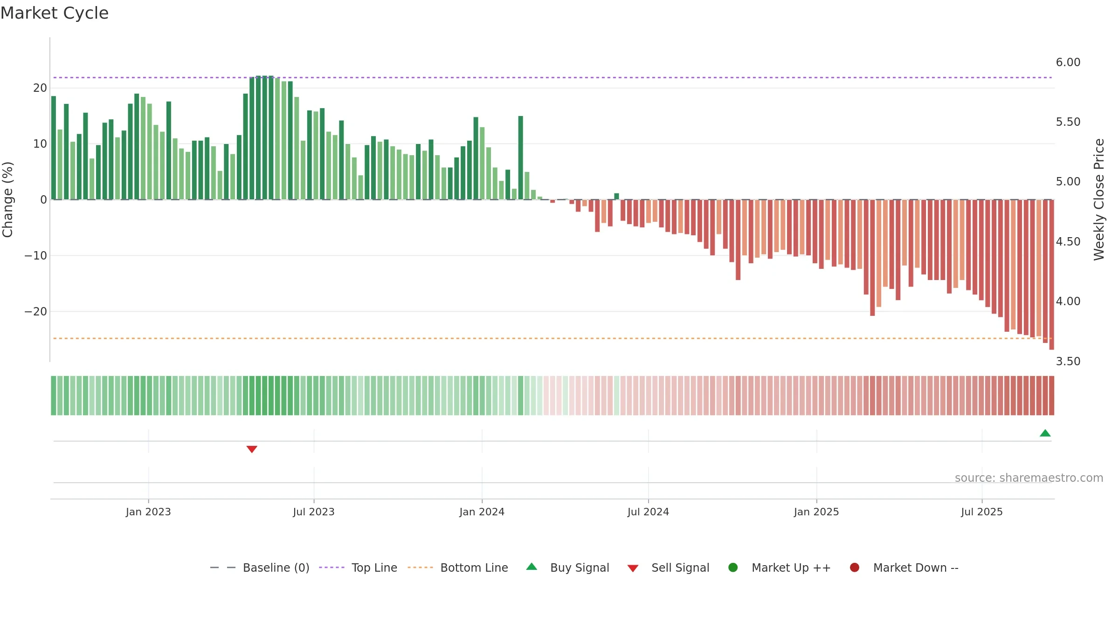Toggle the Sell Signal legend entry

668,567
